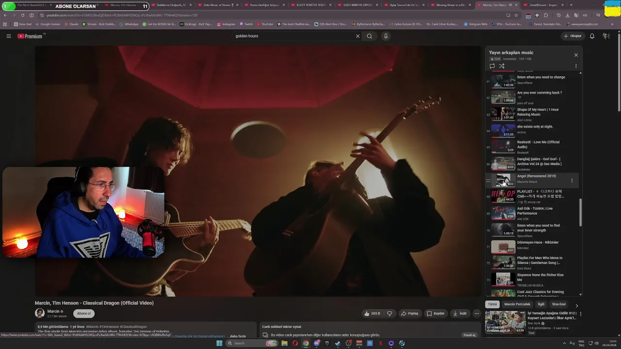The width and height of the screenshot is (621, 349).
Task: Open YouTube notifications bell
Action: click(592, 36)
